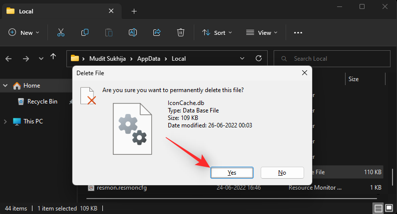Click the Share icon in toolbar
The image size is (397, 214).
[x=157, y=32]
